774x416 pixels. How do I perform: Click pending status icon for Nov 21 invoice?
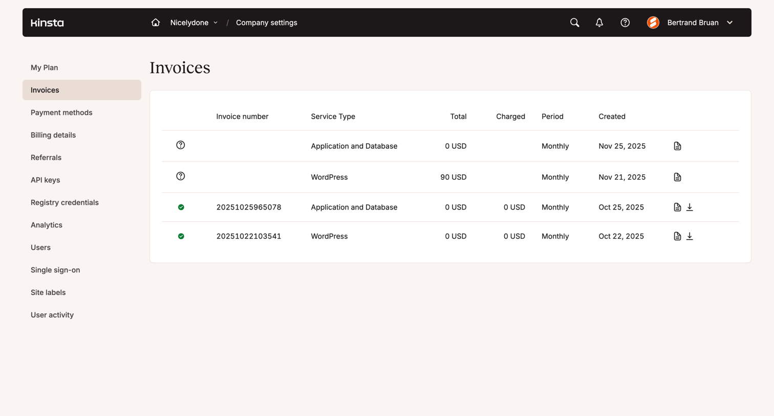pos(181,176)
